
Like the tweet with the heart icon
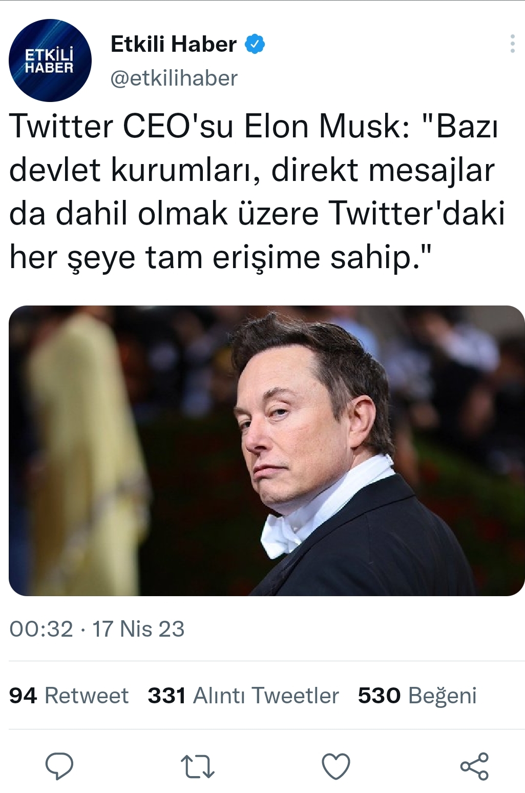336,766
